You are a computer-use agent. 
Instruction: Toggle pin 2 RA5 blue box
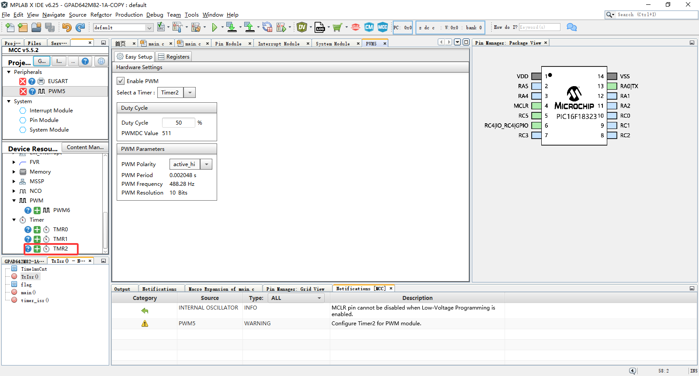pyautogui.click(x=536, y=86)
